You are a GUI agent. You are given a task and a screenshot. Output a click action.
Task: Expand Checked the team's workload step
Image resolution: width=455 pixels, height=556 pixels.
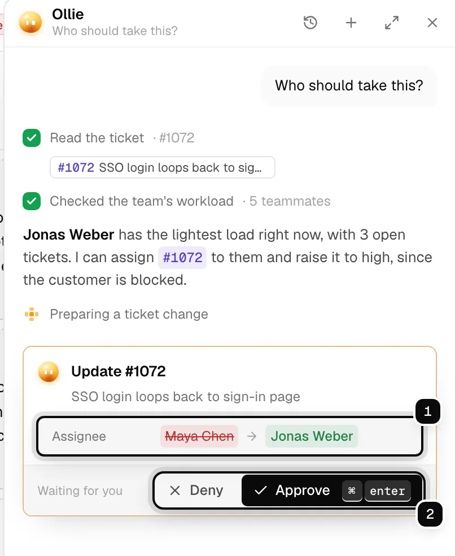click(x=177, y=201)
